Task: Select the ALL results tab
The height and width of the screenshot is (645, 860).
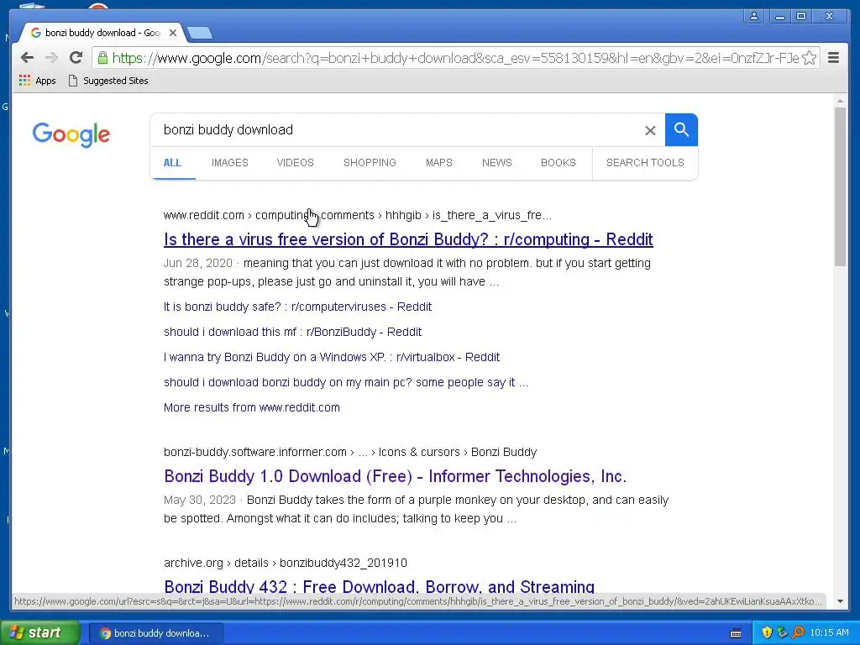Action: pyautogui.click(x=172, y=163)
